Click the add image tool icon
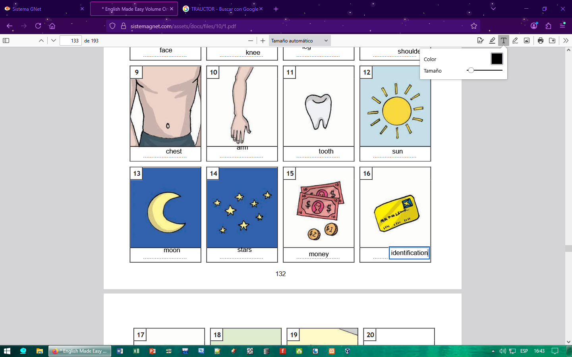 click(527, 40)
